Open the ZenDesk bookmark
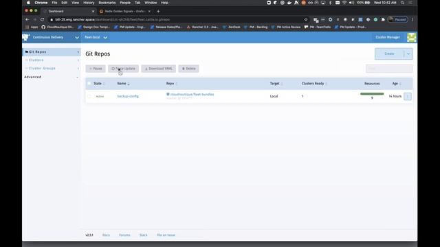The image size is (440, 247). (232, 27)
